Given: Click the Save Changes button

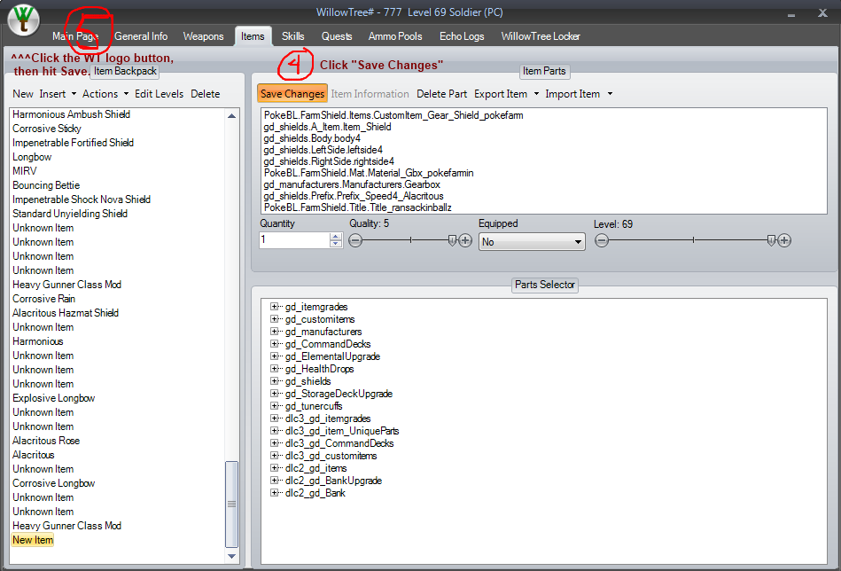Looking at the screenshot, I should point(292,93).
